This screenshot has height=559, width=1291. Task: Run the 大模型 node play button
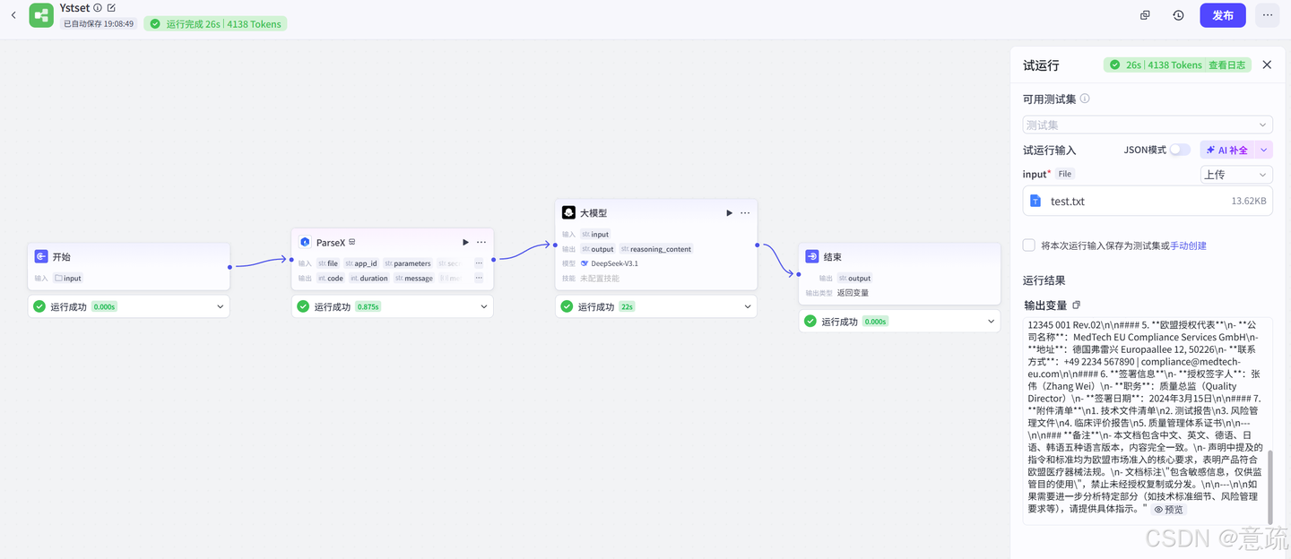pyautogui.click(x=729, y=213)
